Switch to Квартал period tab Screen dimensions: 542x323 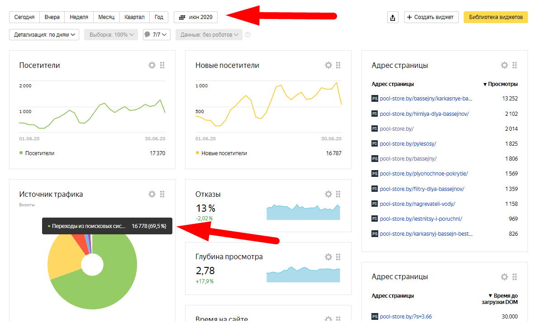[134, 17]
